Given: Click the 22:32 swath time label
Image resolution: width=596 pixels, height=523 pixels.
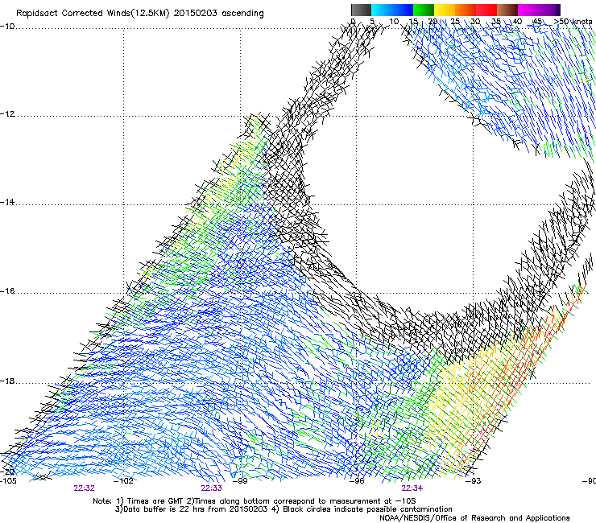Looking at the screenshot, I should click(84, 488).
